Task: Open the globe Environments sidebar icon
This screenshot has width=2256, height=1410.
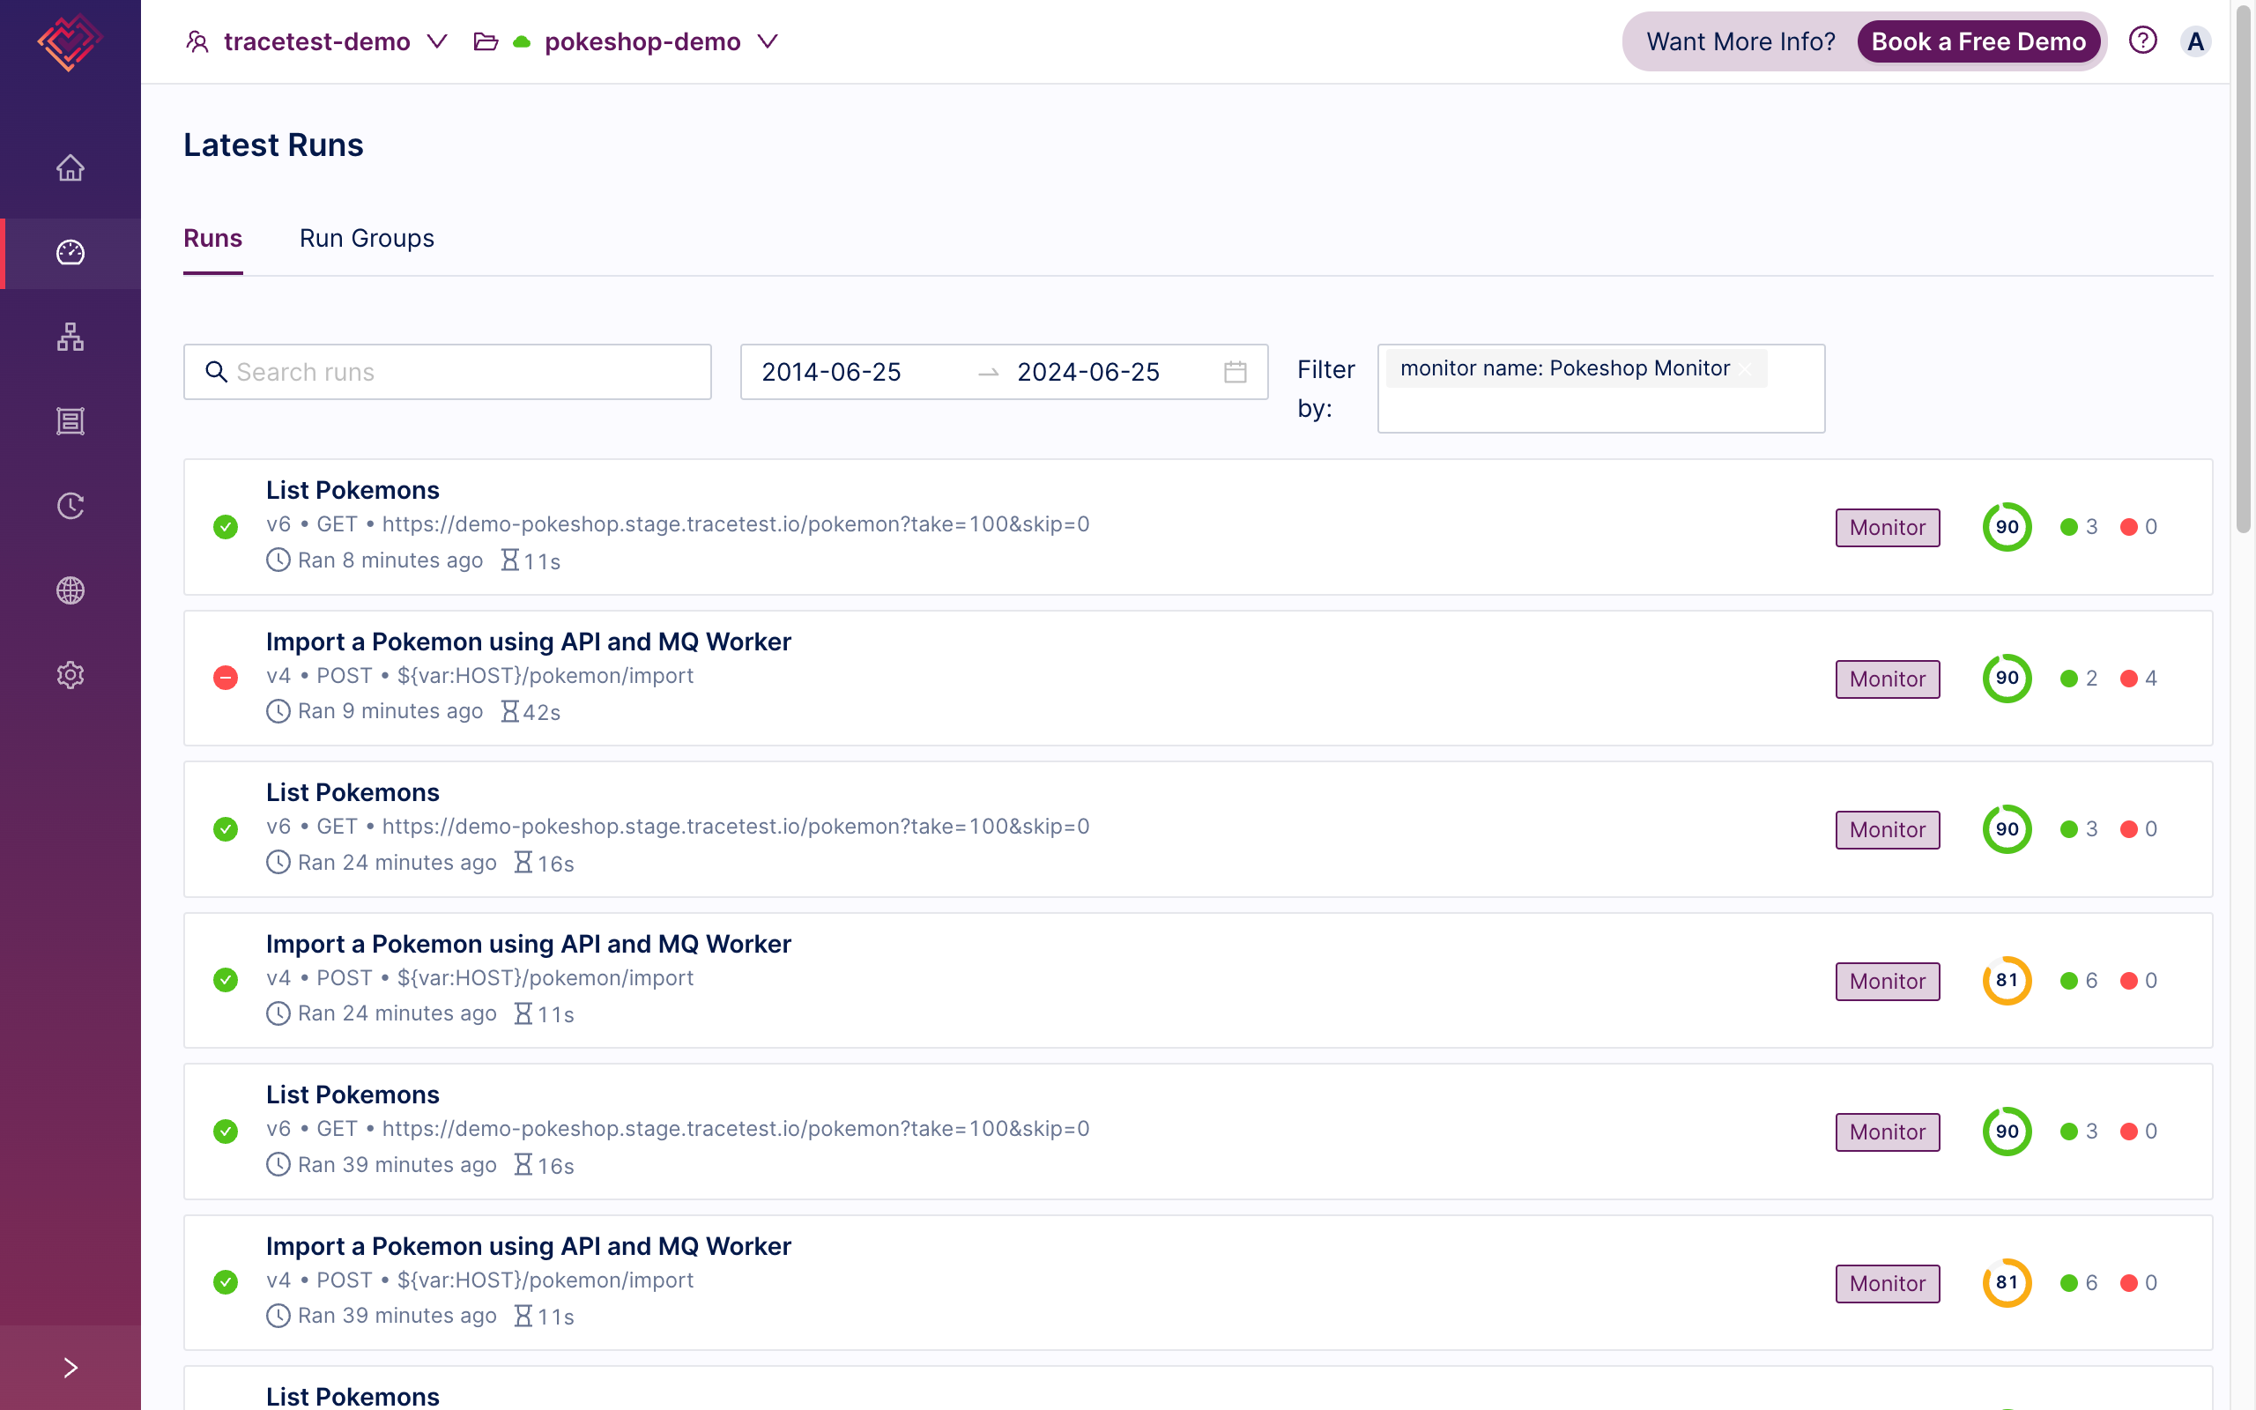Action: (x=70, y=590)
